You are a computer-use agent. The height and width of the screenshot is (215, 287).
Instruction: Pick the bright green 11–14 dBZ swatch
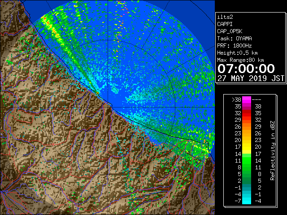pos(247,160)
